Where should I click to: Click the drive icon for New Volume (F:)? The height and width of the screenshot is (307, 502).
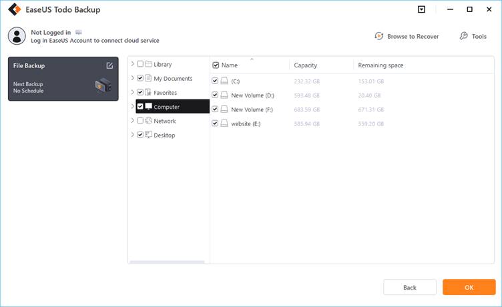tap(224, 109)
